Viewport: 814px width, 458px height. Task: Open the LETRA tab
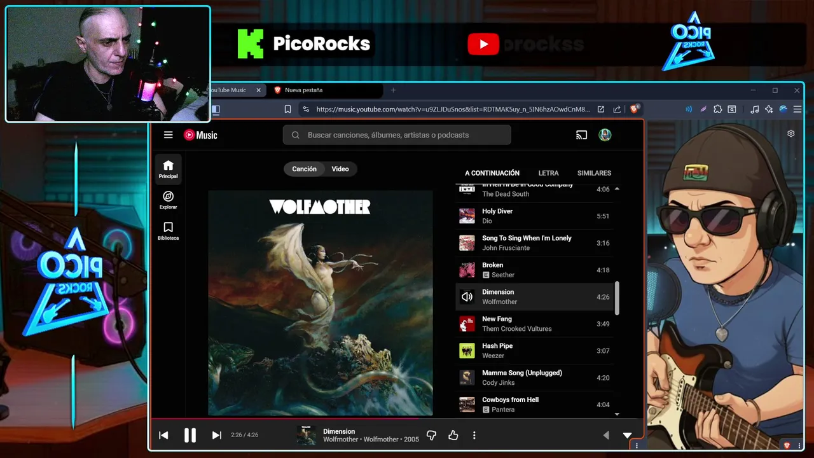[x=548, y=173]
